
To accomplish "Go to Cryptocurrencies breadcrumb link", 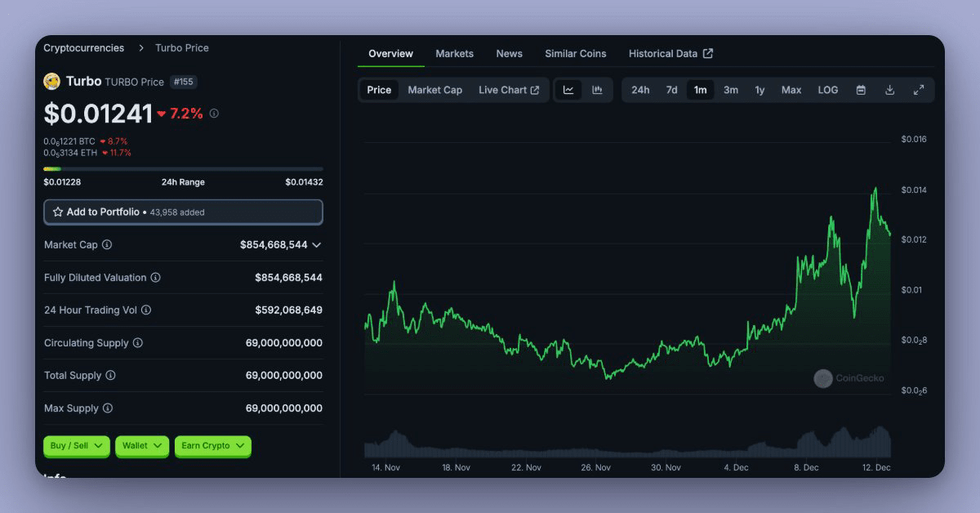I will [x=84, y=48].
